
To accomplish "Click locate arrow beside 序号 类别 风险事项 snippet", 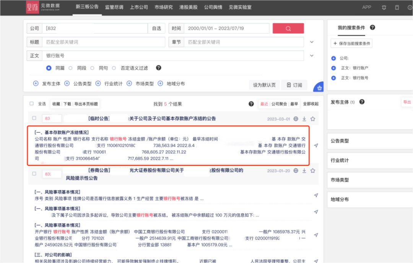I will pos(316,195).
